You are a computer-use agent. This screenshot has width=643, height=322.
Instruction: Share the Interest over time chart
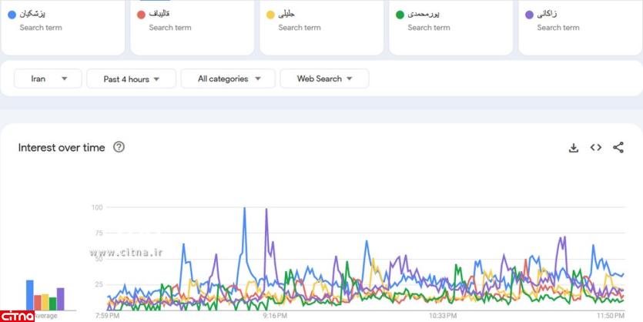coord(618,148)
